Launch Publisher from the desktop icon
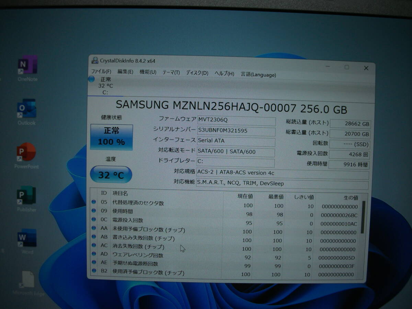Viewport: 412px width, 309px height. (x=26, y=199)
